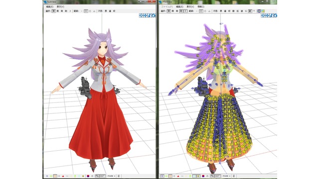Select circle range mode in SubView

coord(90,11)
